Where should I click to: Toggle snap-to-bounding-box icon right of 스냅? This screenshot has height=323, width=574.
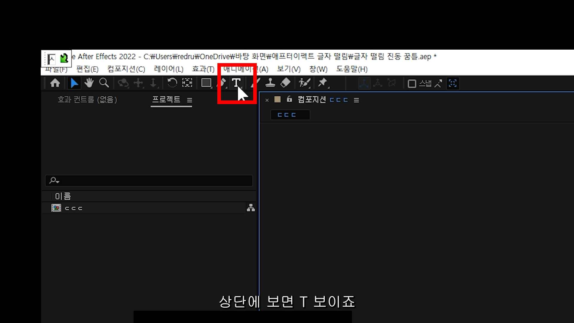point(452,83)
